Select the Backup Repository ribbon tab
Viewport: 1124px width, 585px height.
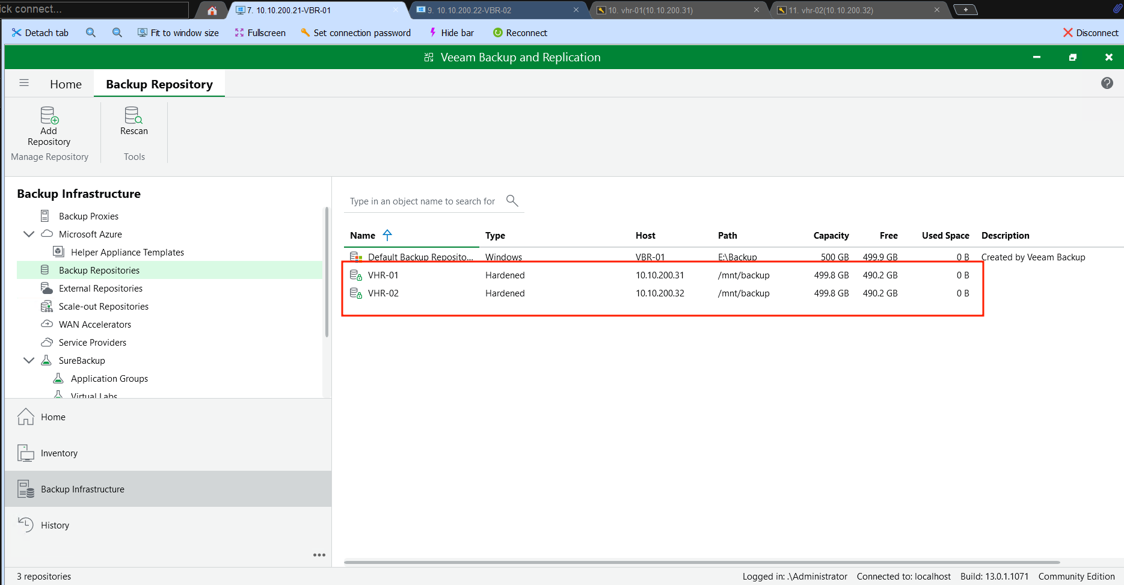pyautogui.click(x=159, y=84)
